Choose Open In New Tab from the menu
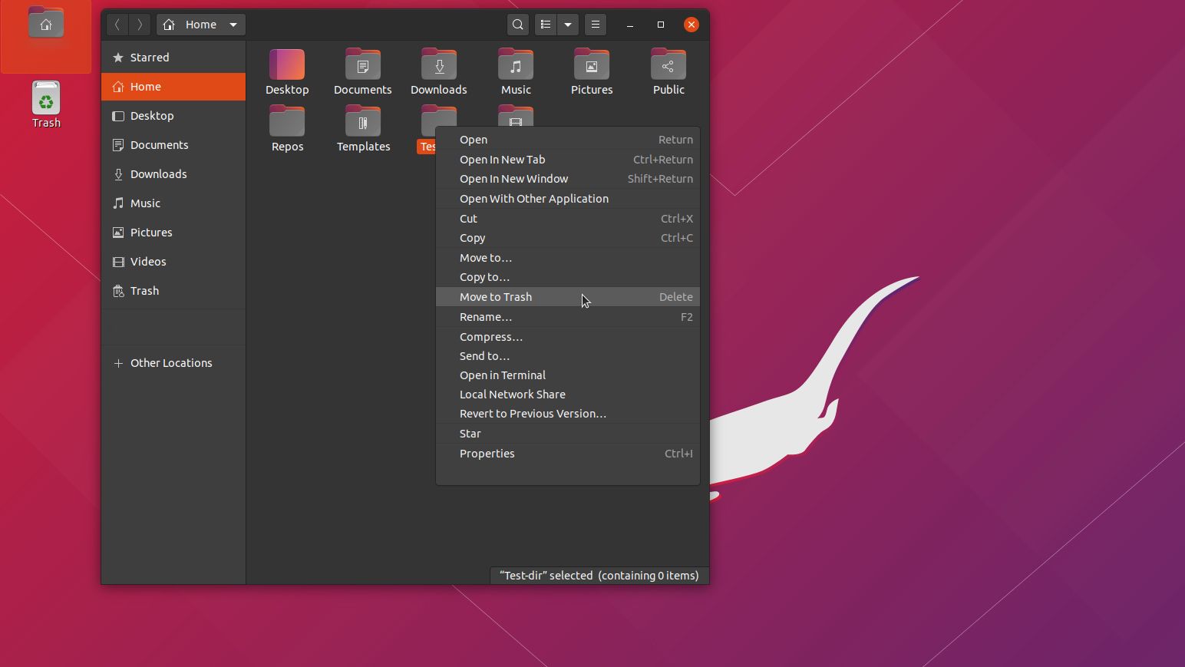 pyautogui.click(x=502, y=159)
